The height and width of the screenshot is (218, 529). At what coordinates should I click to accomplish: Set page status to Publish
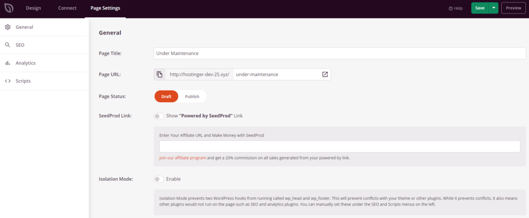(192, 96)
